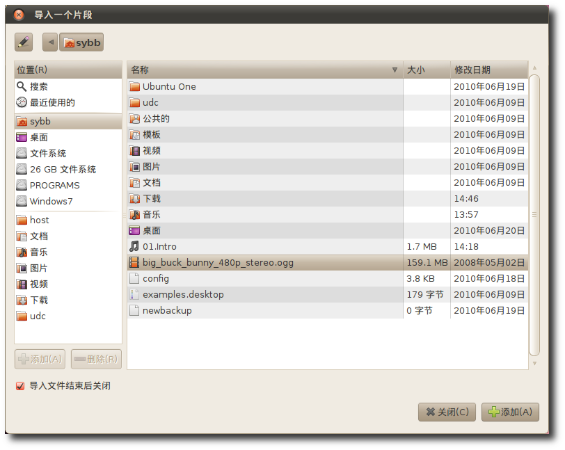Select udc folder in file list
The height and width of the screenshot is (450, 565).
pyautogui.click(x=328, y=103)
